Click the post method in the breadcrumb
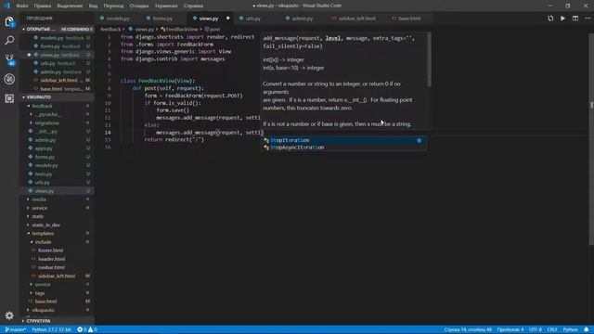This screenshot has width=594, height=334. pyautogui.click(x=213, y=29)
